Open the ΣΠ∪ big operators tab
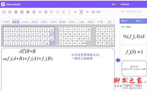Viewport: 147px width, 91px height. click(72, 22)
